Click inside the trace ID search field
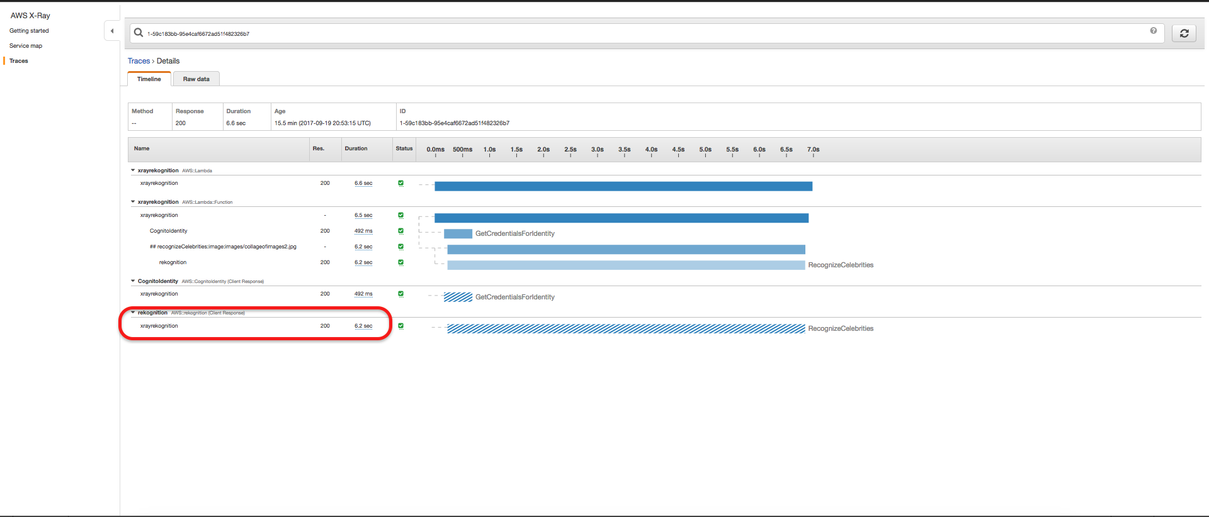Screen dimensions: 1209x517 (630, 34)
